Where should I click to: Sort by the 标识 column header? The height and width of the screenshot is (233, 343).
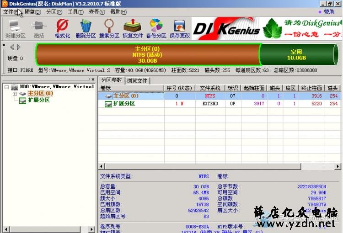pos(233,88)
